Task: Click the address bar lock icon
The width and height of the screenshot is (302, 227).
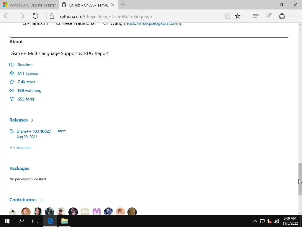Action: pos(52,16)
